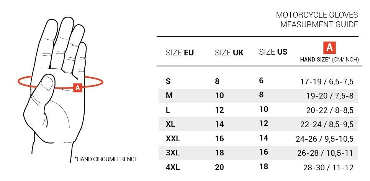Click the red A marker on the hand
Viewport: 370px width, 181px height.
[77, 87]
